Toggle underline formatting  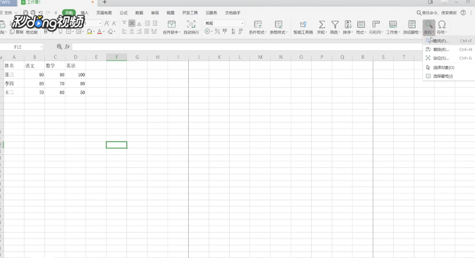click(x=61, y=32)
